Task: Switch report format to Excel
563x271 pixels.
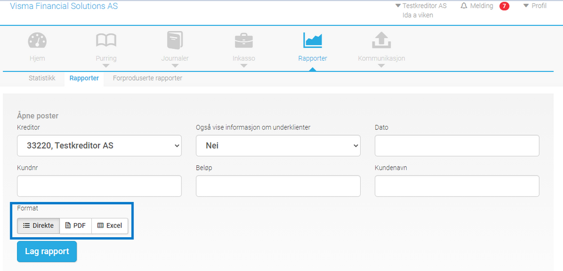Action: pos(110,225)
